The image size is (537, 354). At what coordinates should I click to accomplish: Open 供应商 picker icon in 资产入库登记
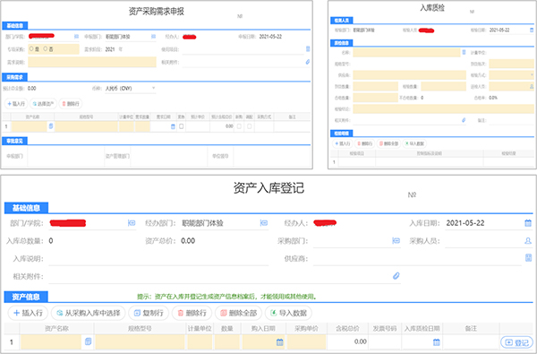pyautogui.click(x=528, y=258)
